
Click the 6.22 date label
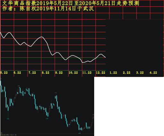[x=17, y=72]
